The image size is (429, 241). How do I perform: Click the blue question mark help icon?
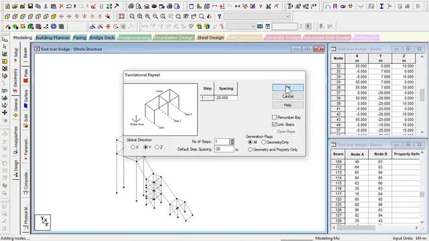[x=219, y=16]
